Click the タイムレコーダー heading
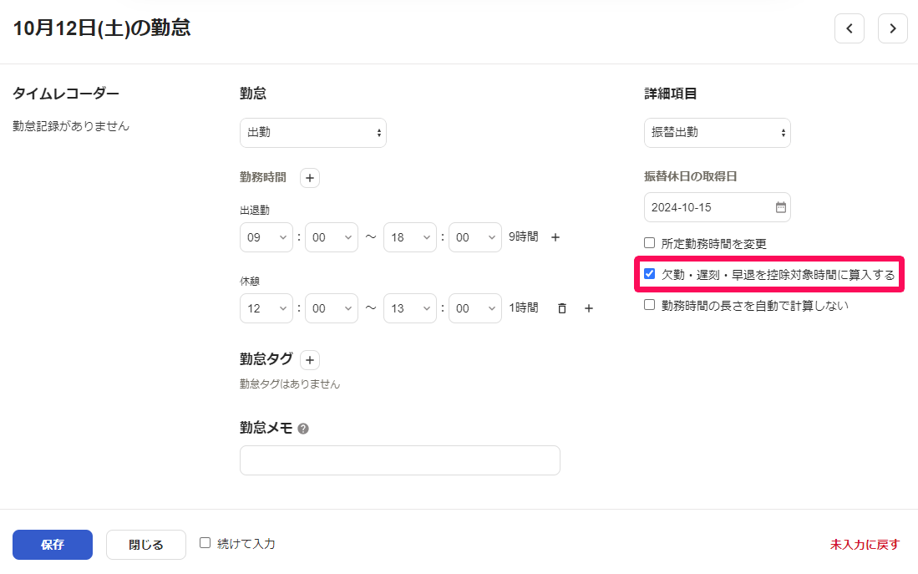Viewport: 918px width, 574px height. point(65,94)
